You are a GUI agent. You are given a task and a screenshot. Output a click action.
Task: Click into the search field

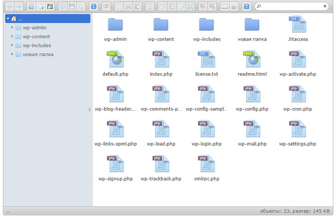pyautogui.click(x=292, y=6)
